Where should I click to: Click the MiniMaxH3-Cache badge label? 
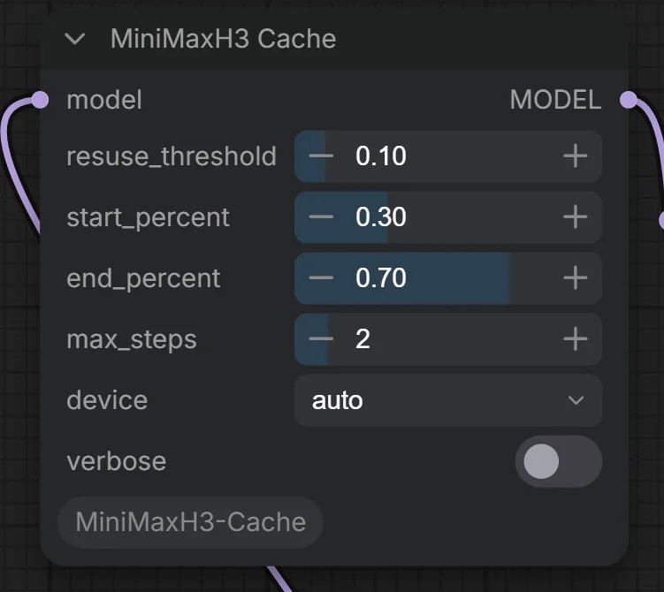[191, 522]
